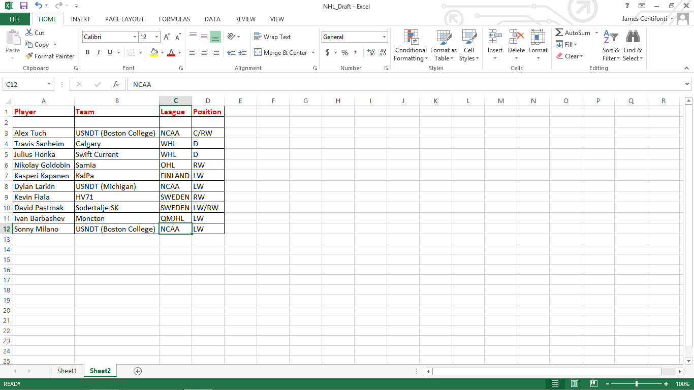This screenshot has height=390, width=694.
Task: Increase the cell indent
Action: (242, 52)
